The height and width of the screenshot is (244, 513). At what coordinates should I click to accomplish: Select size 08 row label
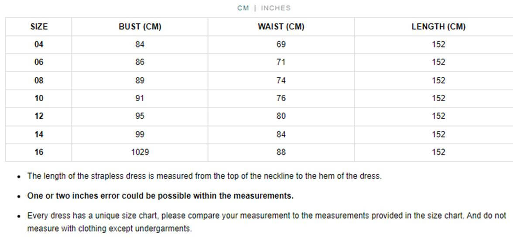[x=39, y=81]
